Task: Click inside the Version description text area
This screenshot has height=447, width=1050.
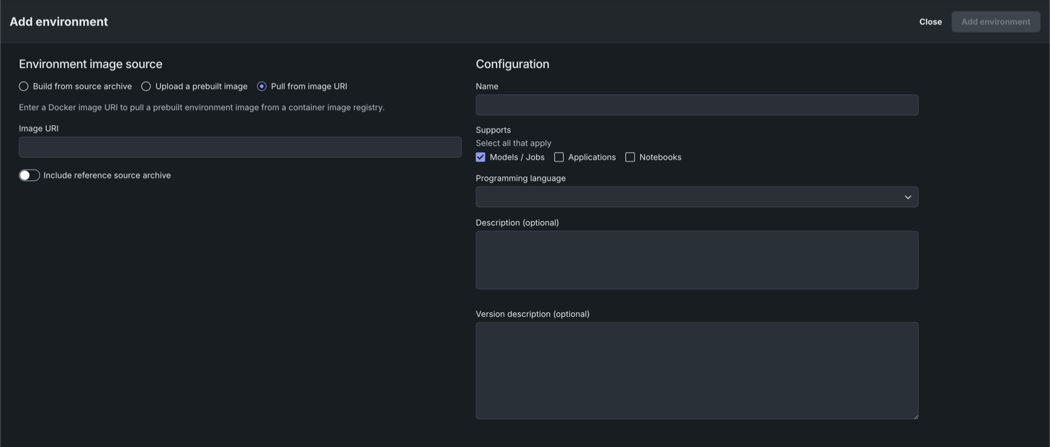Action: point(697,371)
